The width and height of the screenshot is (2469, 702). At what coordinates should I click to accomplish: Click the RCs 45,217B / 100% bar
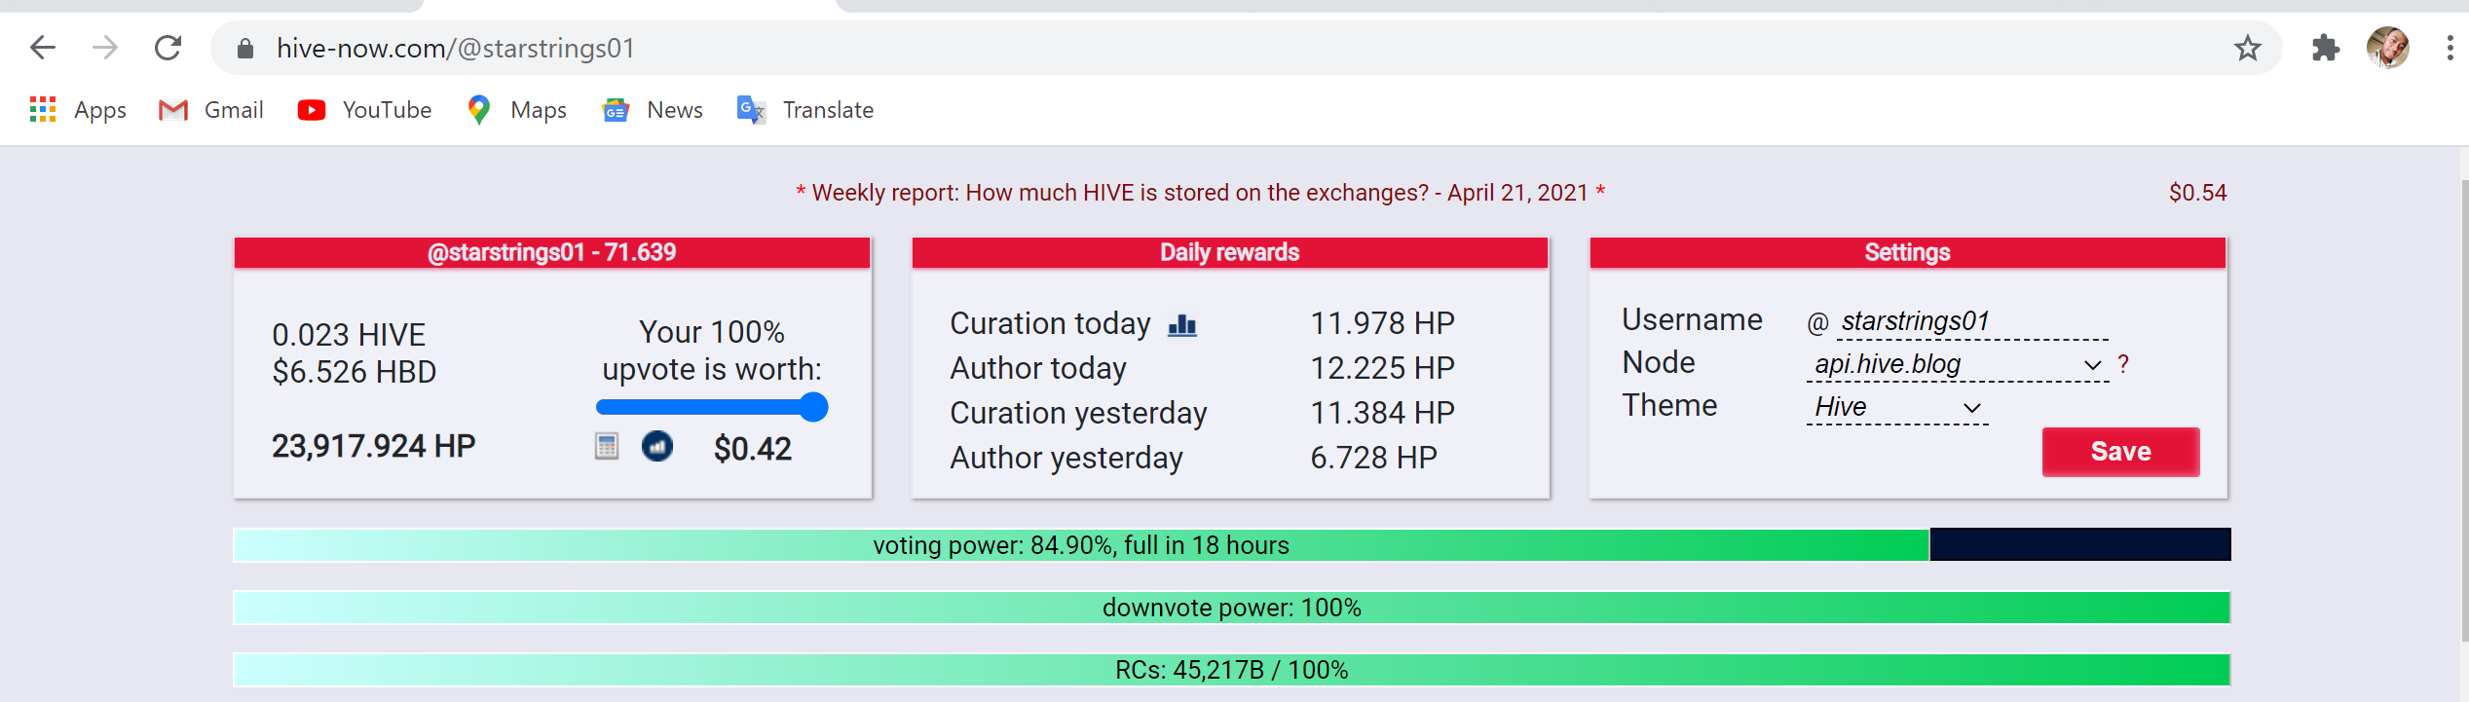coord(1232,670)
